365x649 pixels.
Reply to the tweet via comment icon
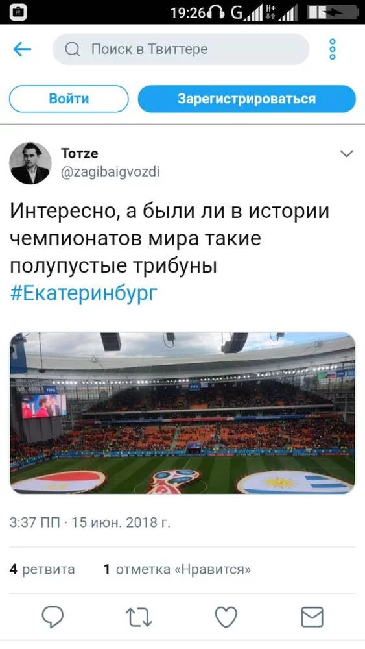point(53,617)
